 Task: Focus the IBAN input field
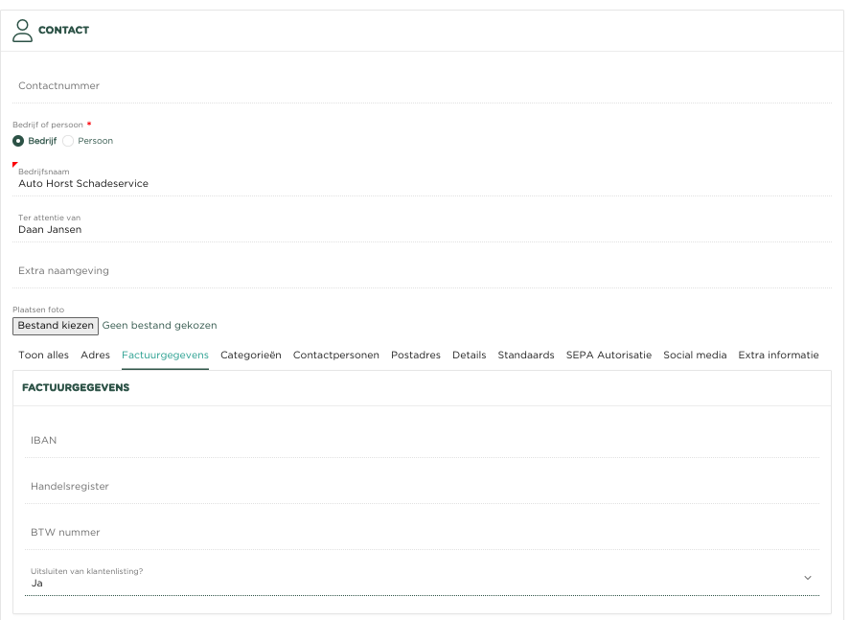(x=422, y=441)
